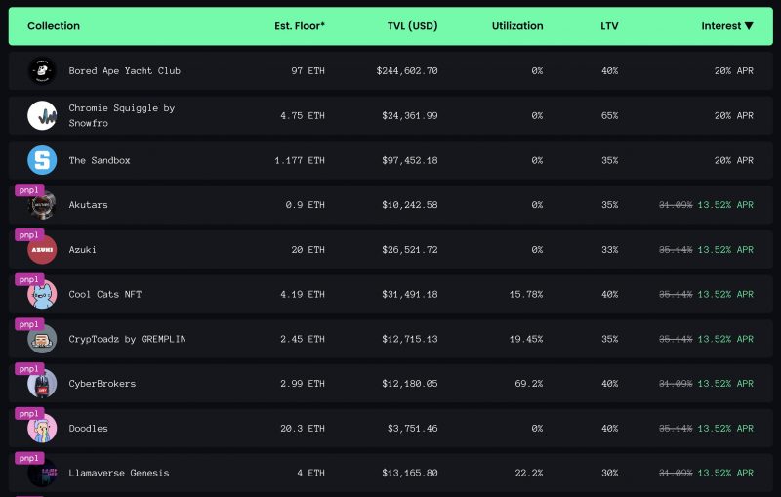This screenshot has height=497, width=781.
Task: Click the Cool Cats NFT utilization value
Action: [526, 294]
